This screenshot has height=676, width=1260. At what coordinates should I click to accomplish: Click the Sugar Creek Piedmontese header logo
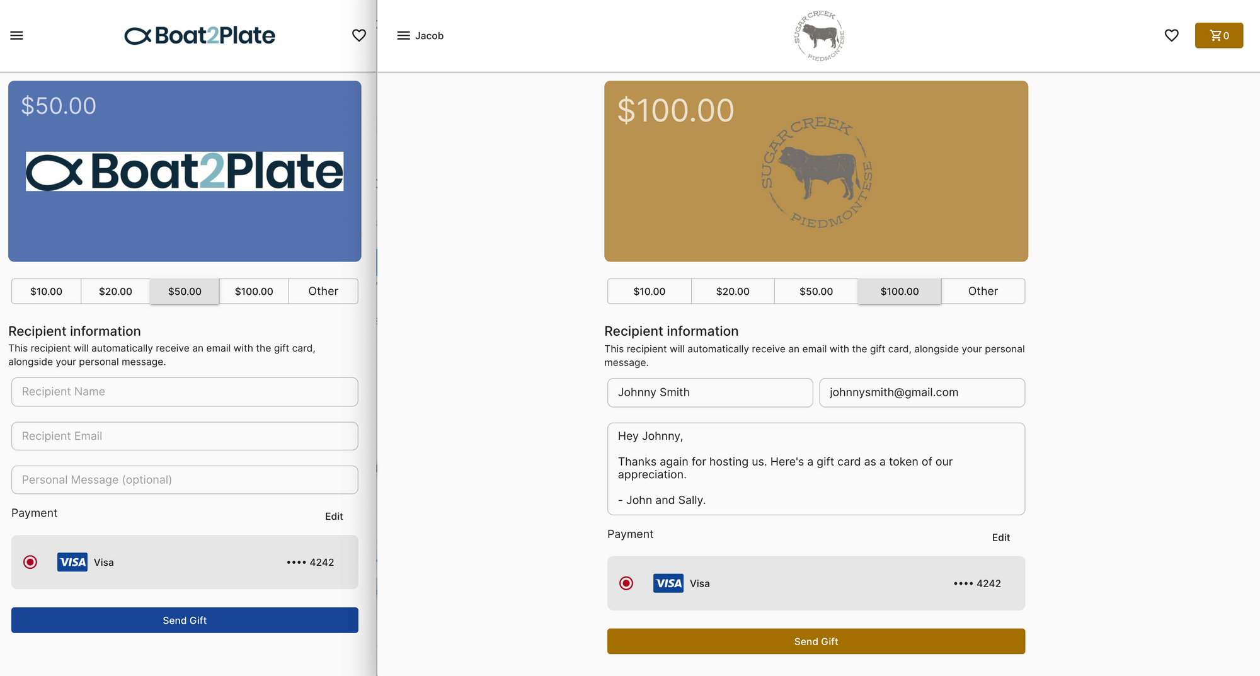[819, 36]
